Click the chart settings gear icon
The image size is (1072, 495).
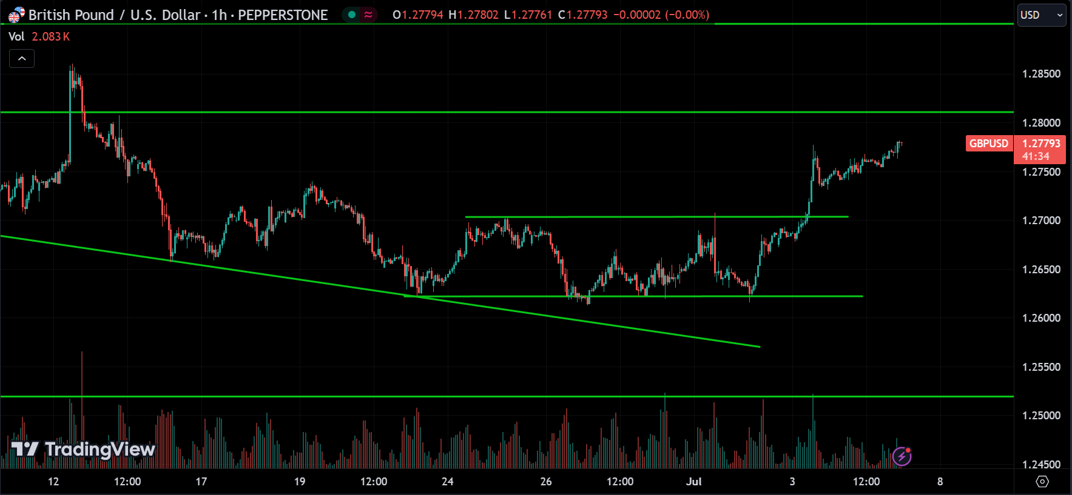click(1042, 482)
